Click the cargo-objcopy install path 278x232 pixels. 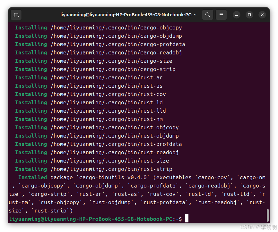pyautogui.click(x=116, y=28)
